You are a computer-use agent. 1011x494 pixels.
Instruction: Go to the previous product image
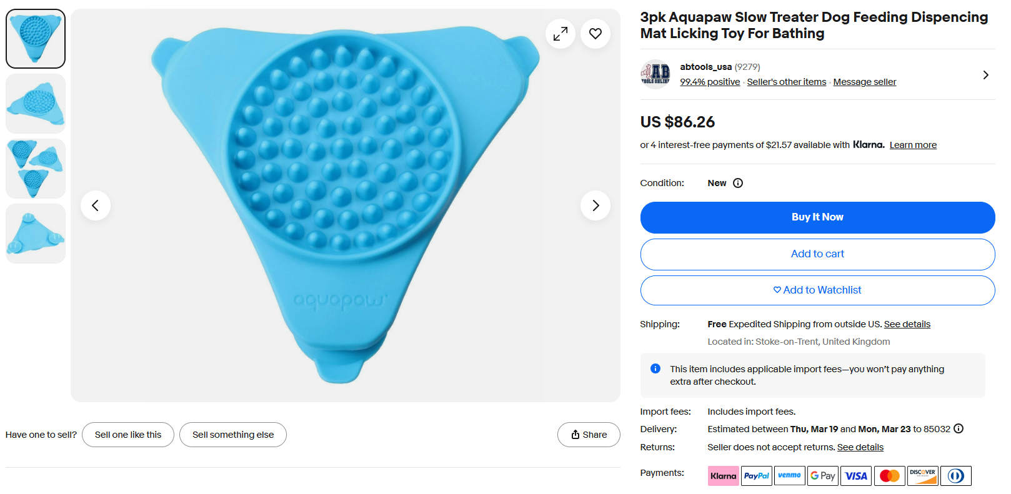tap(96, 205)
